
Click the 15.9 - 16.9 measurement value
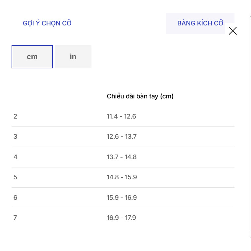[122, 197]
